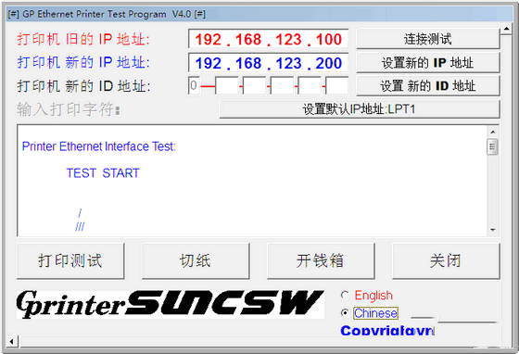Click the Gprinter SUNCSW logo
Viewport: 519px width, 354px height.
[171, 304]
